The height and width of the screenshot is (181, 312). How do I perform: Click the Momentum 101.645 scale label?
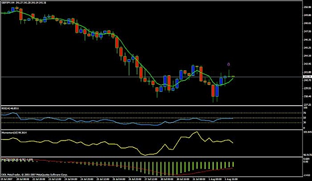(308, 132)
